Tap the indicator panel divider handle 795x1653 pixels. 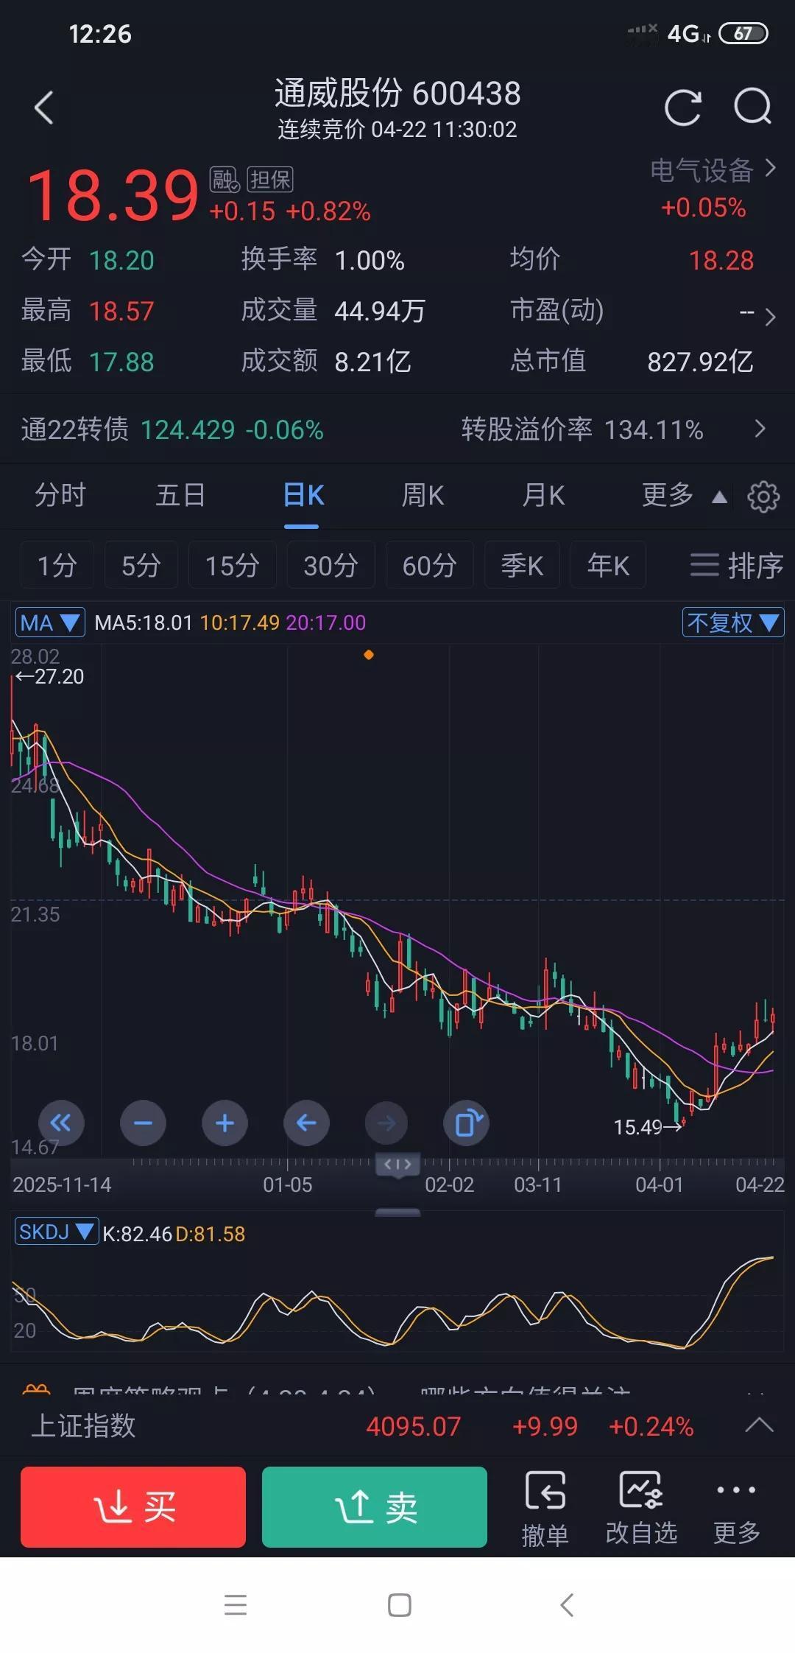[397, 1212]
